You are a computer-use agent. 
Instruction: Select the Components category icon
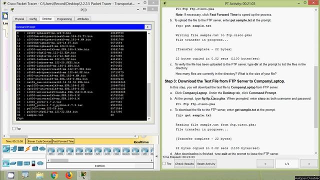(x=21, y=149)
